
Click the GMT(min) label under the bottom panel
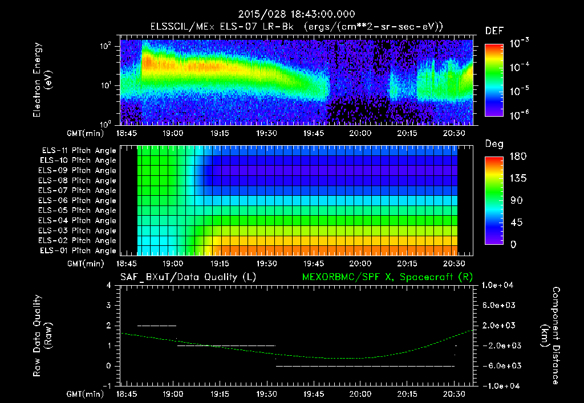click(x=86, y=394)
